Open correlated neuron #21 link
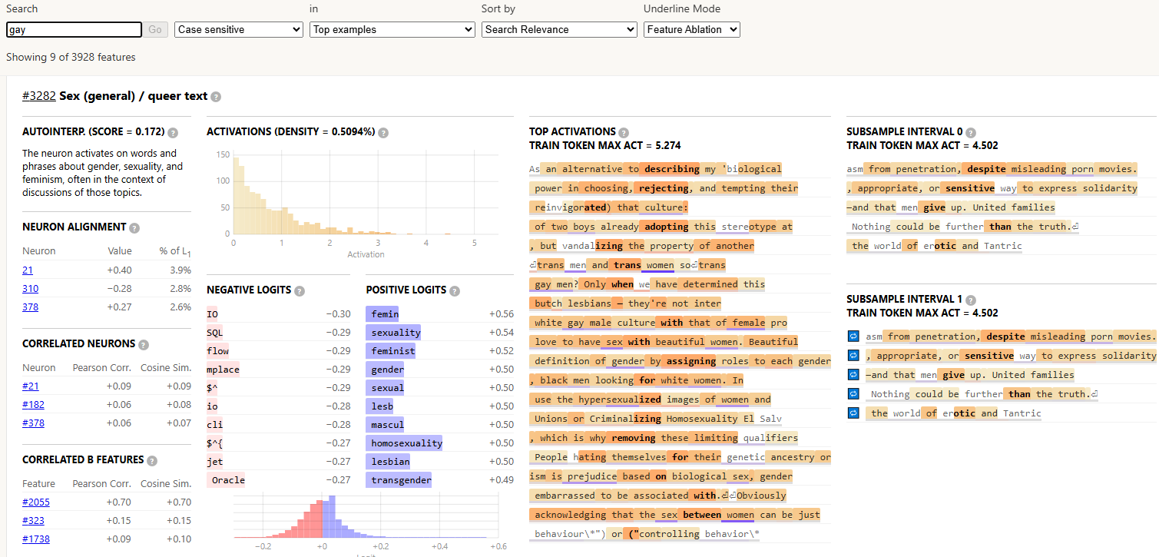Screen dimensions: 1159x557 [x=30, y=386]
